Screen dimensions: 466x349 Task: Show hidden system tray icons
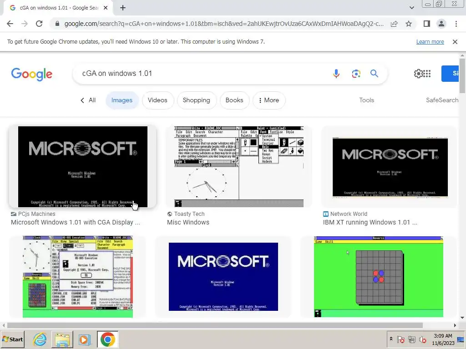391,339
